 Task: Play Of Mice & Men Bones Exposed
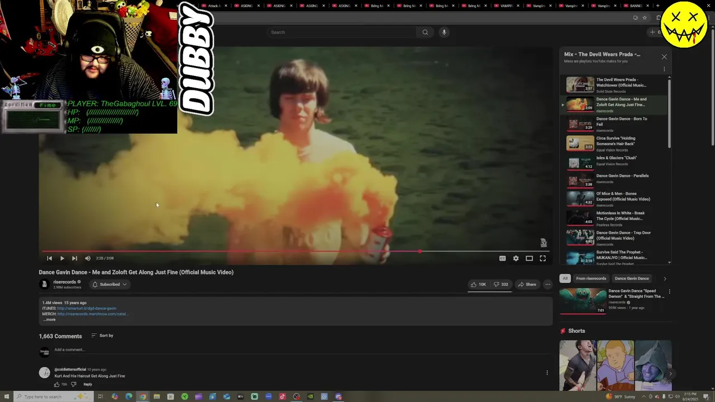614,199
